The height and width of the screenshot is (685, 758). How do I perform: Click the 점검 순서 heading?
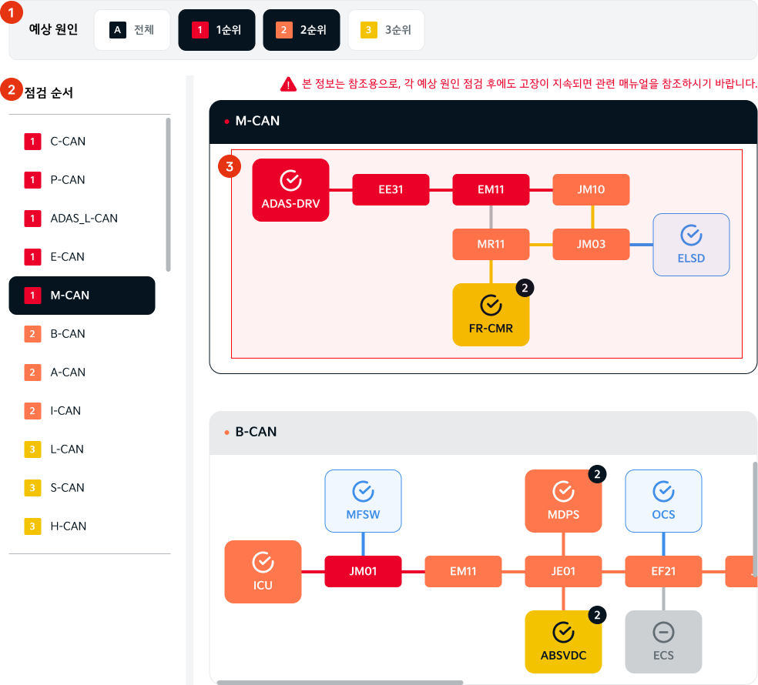click(x=49, y=93)
